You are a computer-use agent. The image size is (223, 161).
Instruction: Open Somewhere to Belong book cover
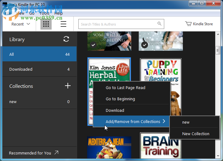click(109, 41)
